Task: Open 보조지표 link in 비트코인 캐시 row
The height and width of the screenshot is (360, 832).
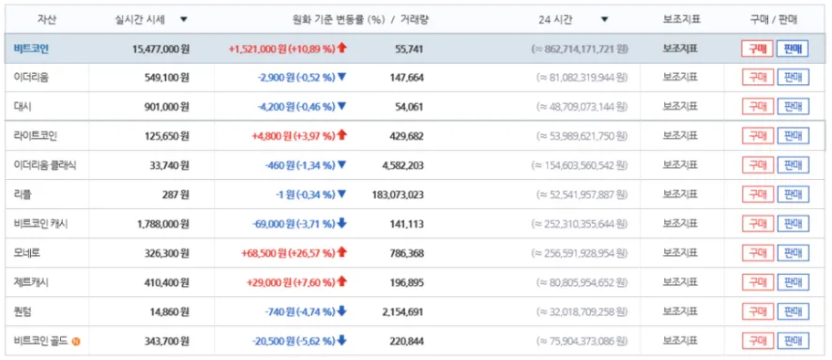Action: [680, 224]
